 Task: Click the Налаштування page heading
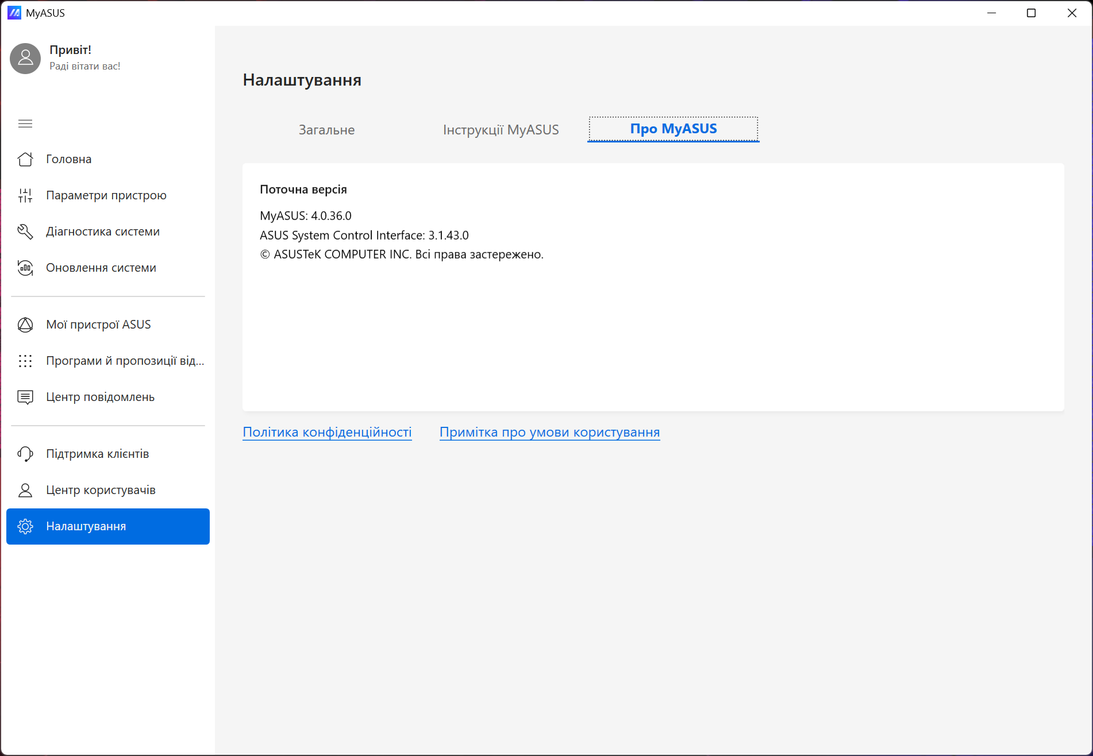coord(302,80)
